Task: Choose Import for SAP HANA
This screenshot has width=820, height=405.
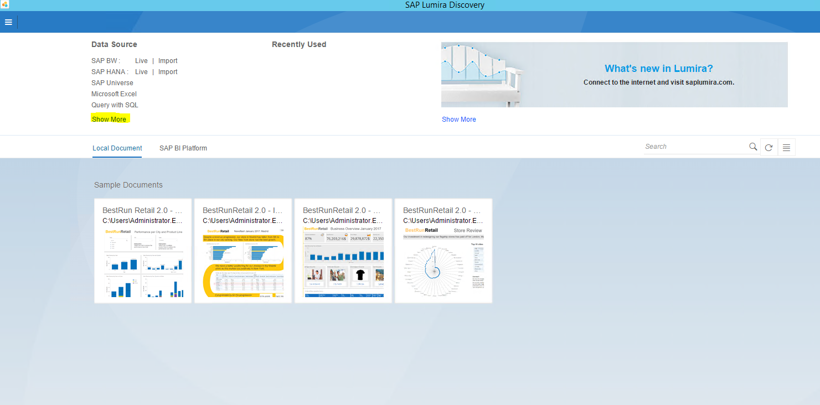Action: (168, 72)
